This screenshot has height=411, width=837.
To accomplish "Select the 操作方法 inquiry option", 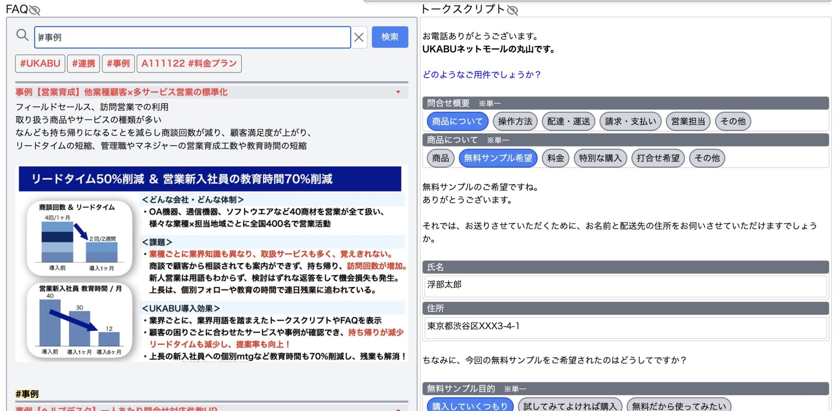I will click(x=515, y=121).
